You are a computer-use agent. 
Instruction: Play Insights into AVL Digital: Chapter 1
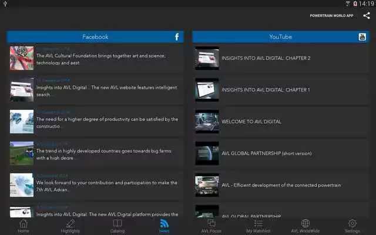coord(281,90)
